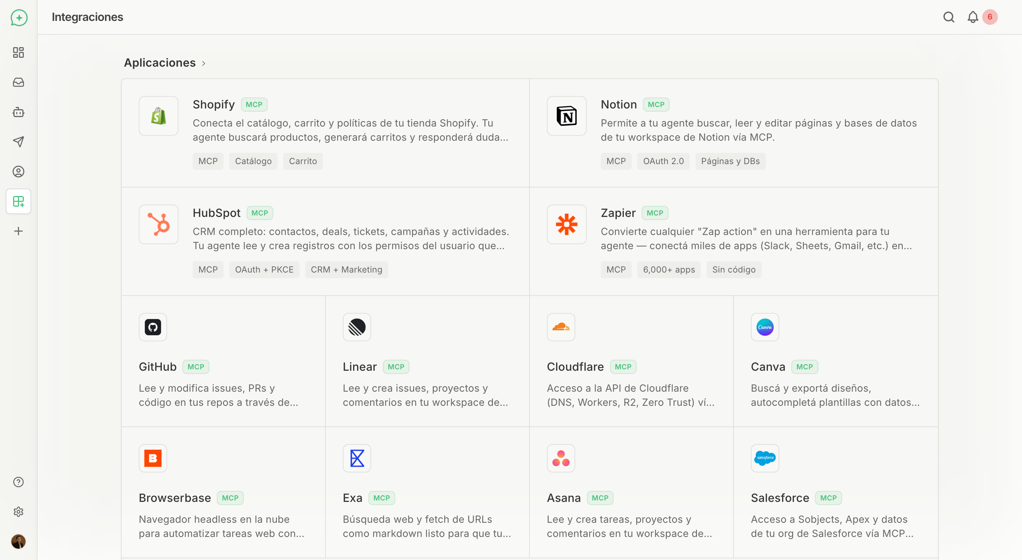The height and width of the screenshot is (560, 1022).
Task: Open the contacts person icon in sidebar
Action: click(18, 171)
